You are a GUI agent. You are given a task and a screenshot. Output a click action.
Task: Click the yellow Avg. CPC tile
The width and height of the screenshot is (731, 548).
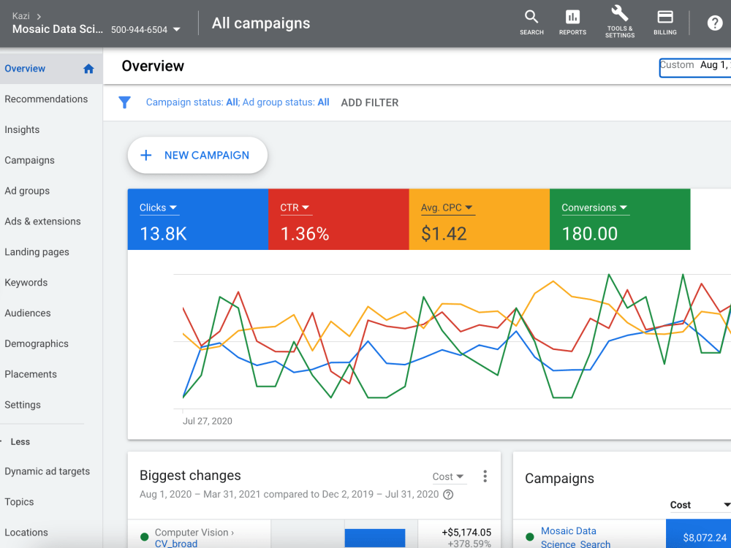(x=480, y=219)
